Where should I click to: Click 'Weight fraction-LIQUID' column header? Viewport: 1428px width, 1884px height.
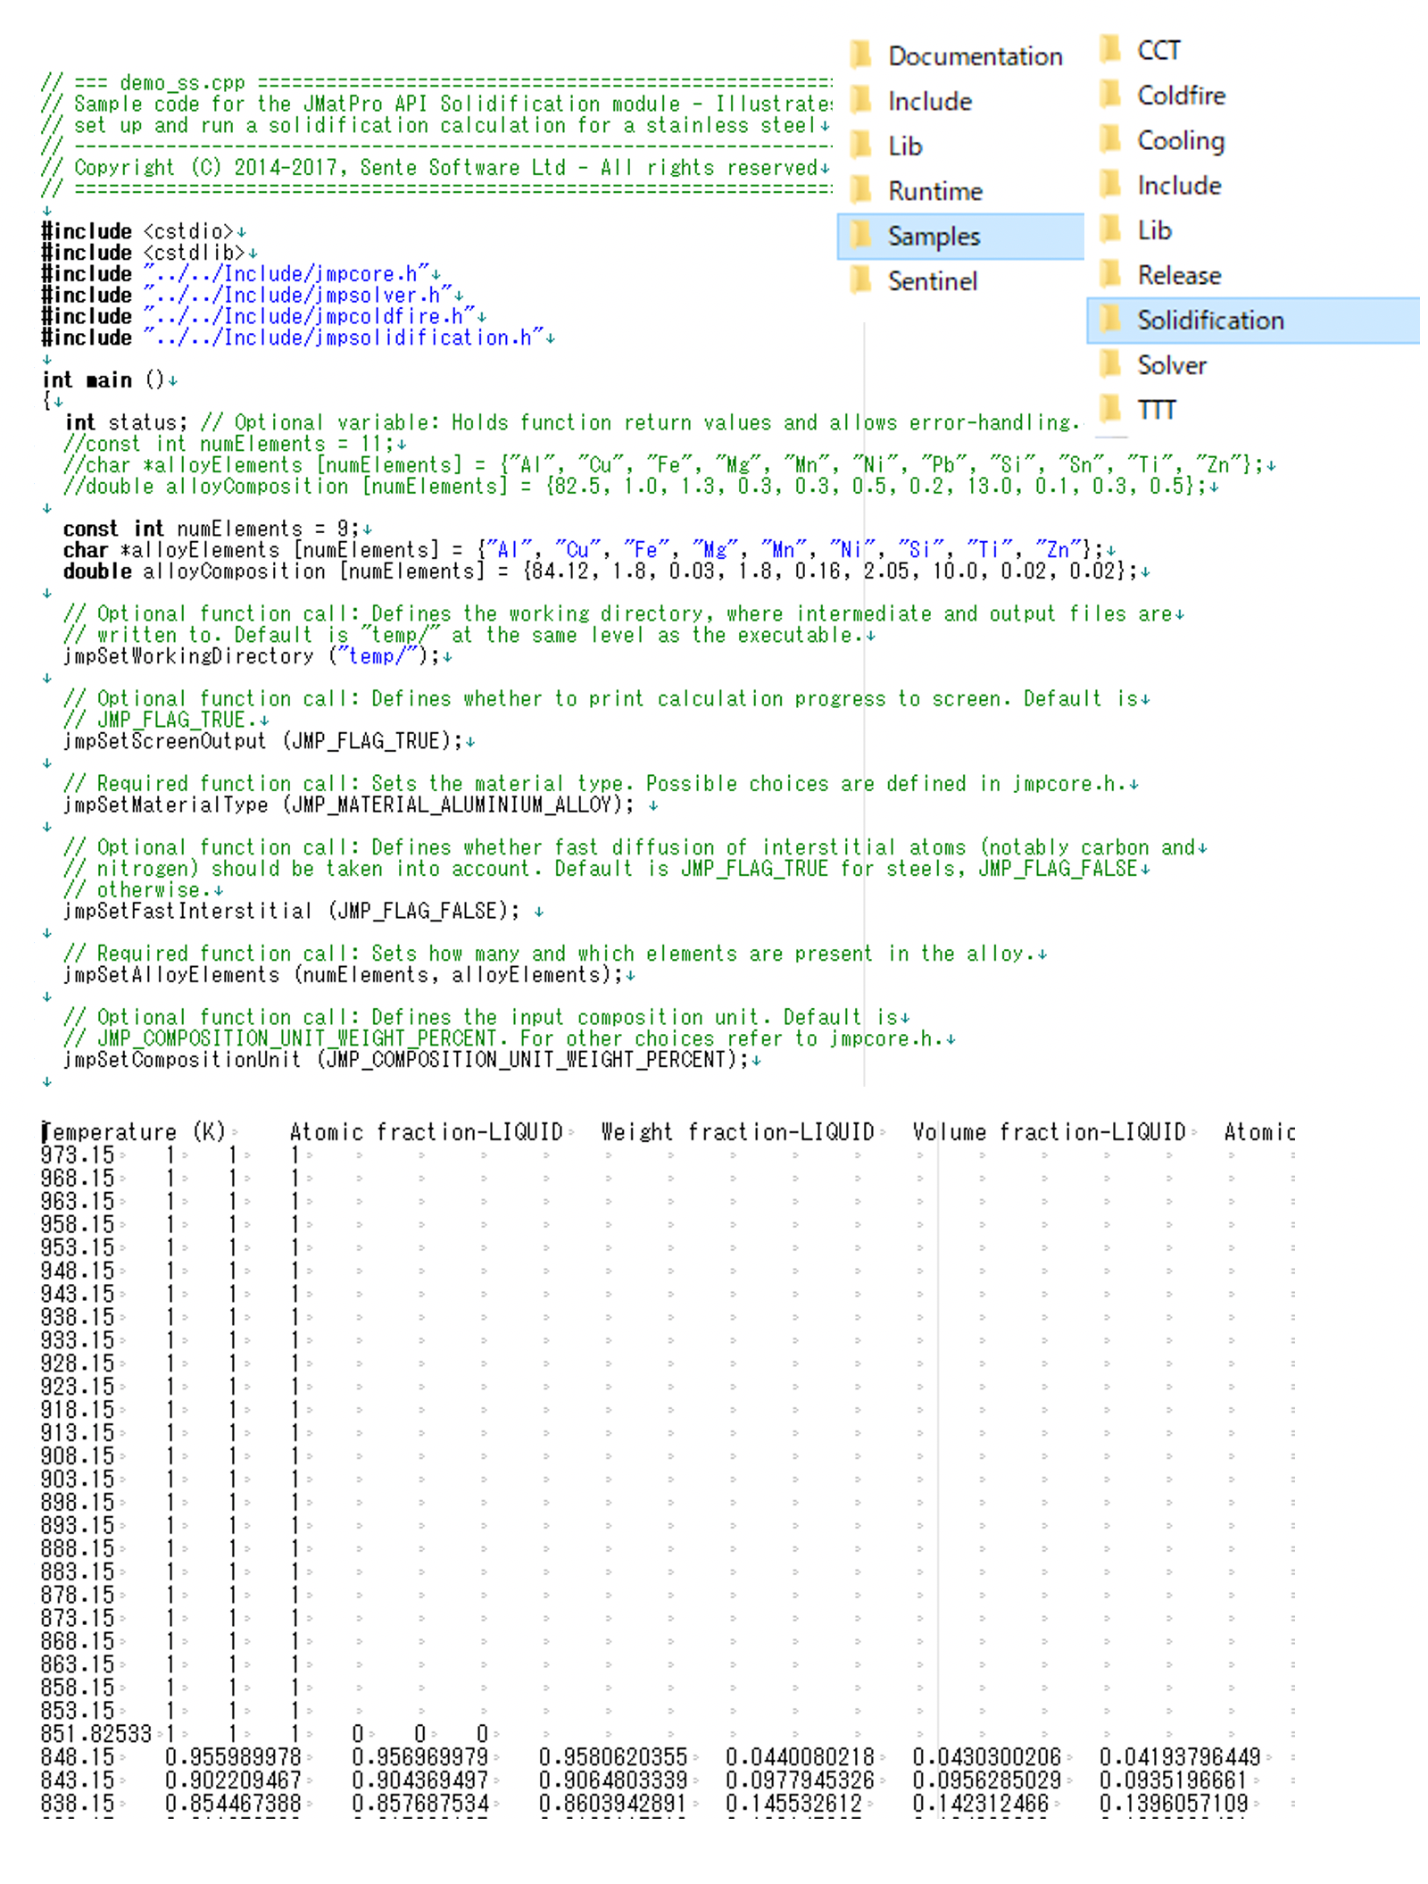[x=738, y=1132]
